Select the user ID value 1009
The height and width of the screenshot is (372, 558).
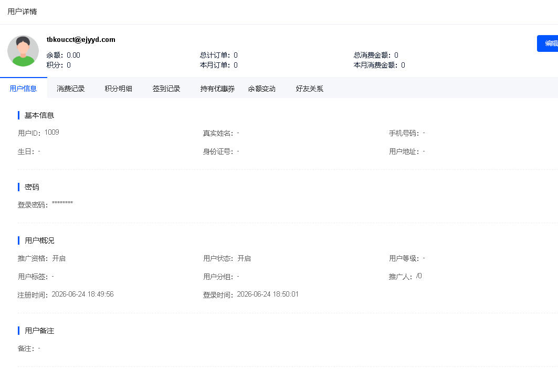tap(52, 132)
